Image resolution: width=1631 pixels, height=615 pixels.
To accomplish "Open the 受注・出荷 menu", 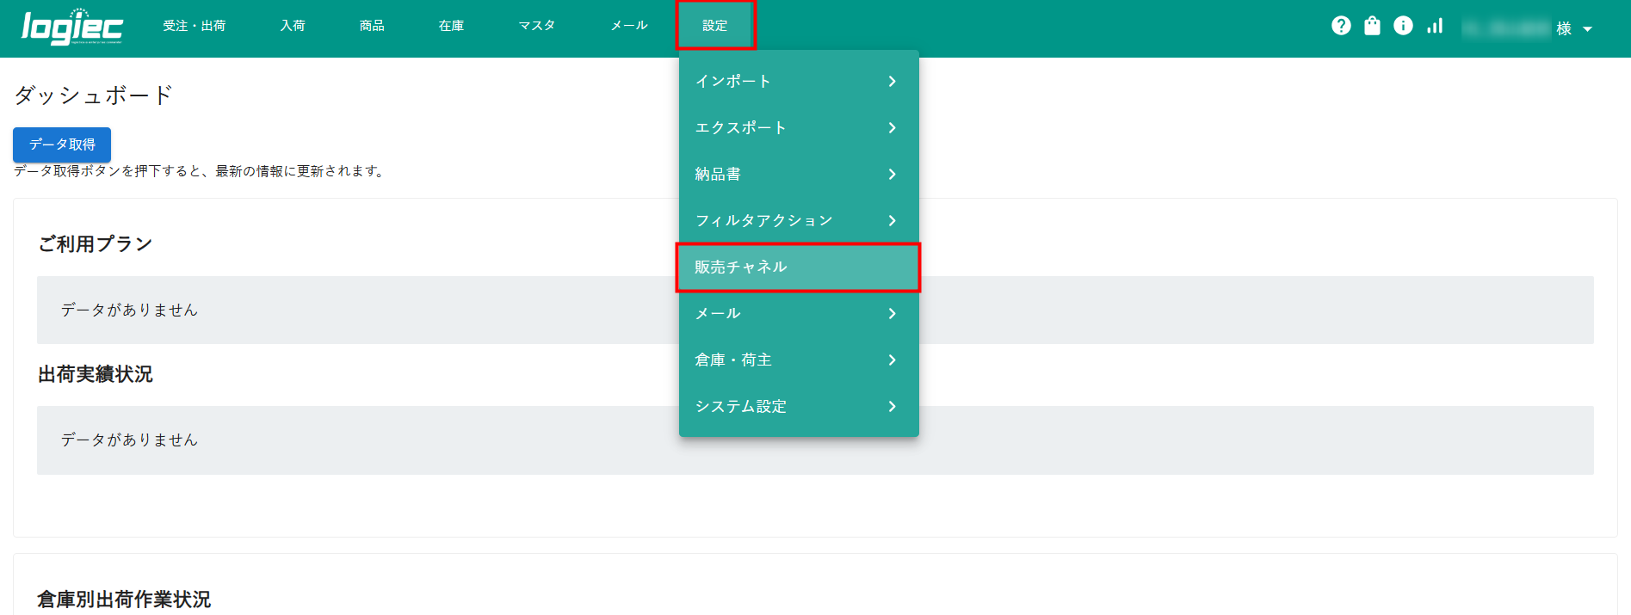I will pos(195,26).
